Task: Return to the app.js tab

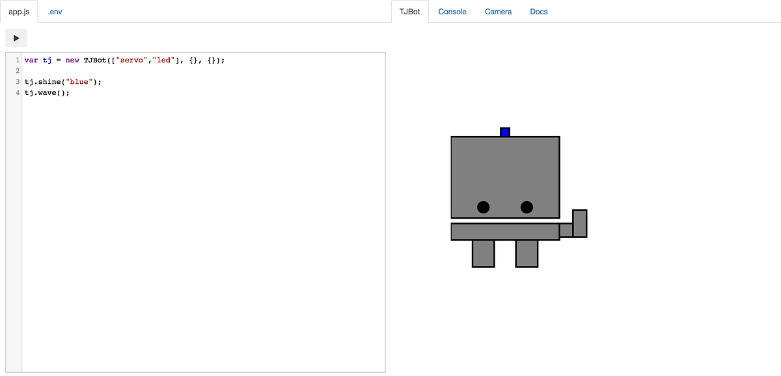Action: pyautogui.click(x=19, y=11)
